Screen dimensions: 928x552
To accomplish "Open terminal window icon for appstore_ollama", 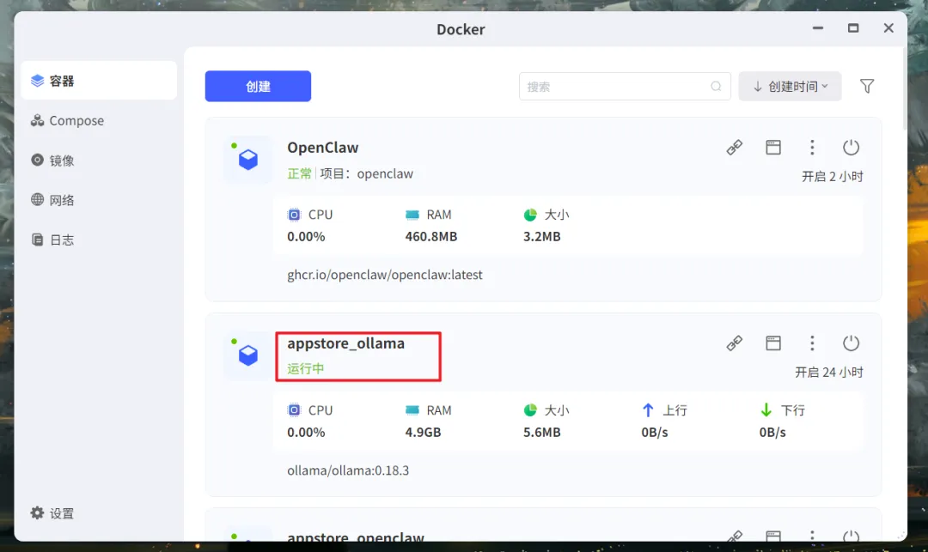I will tap(773, 343).
